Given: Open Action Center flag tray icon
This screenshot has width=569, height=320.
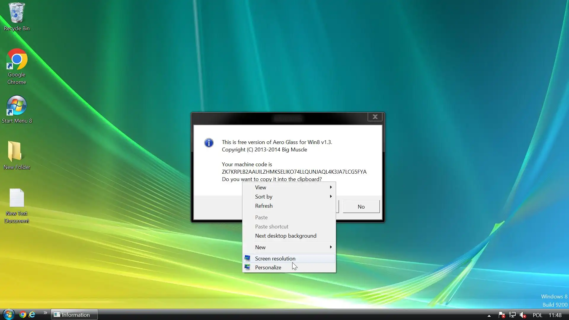Looking at the screenshot, I should 502,315.
